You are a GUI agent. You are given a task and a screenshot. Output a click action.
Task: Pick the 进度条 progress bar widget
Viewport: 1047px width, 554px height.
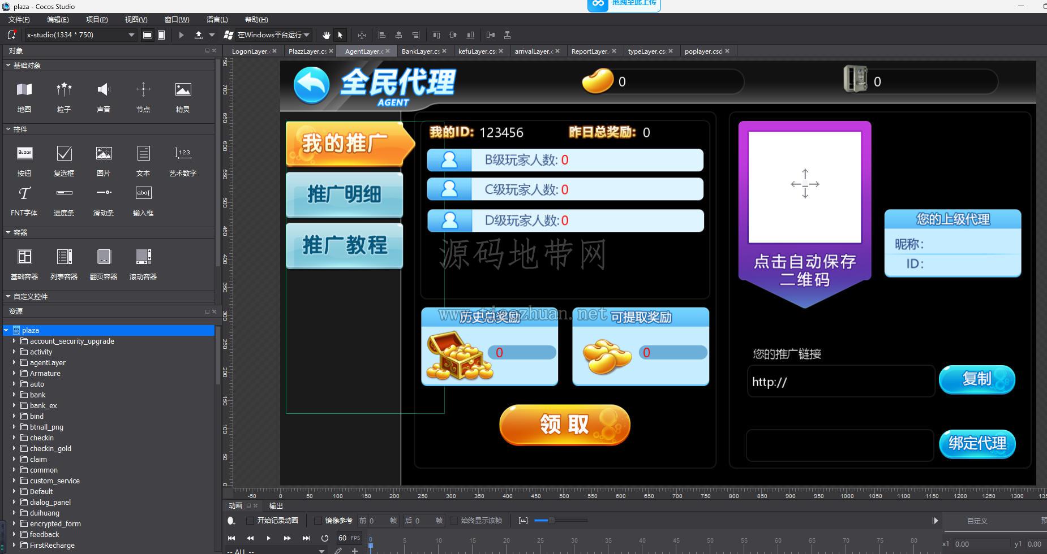tap(64, 193)
